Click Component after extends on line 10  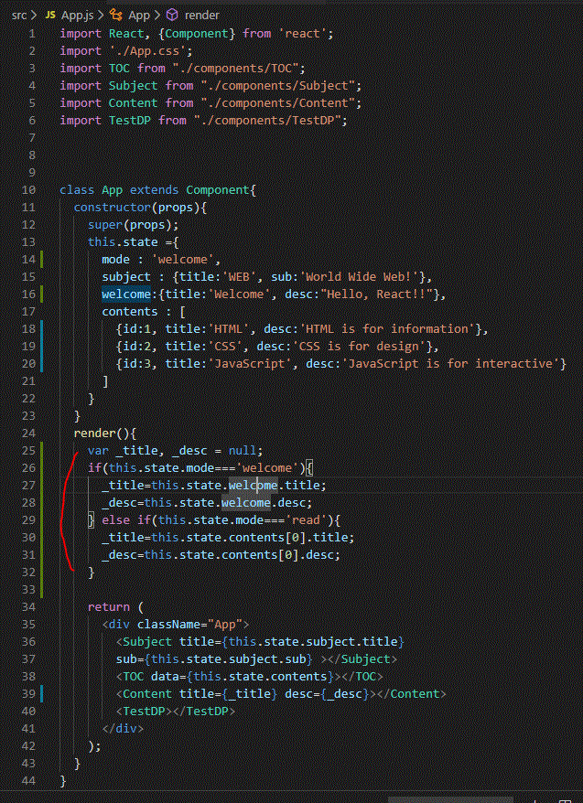tap(218, 190)
